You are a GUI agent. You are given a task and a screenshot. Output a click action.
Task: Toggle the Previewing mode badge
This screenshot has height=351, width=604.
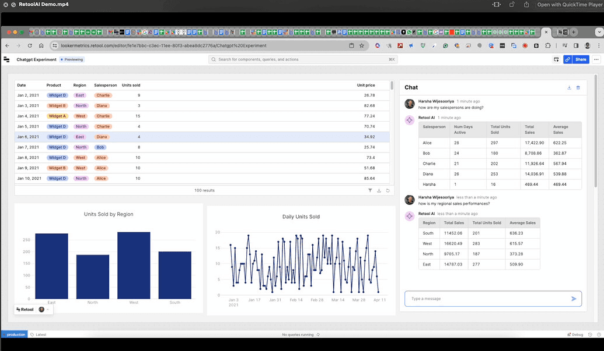click(72, 59)
